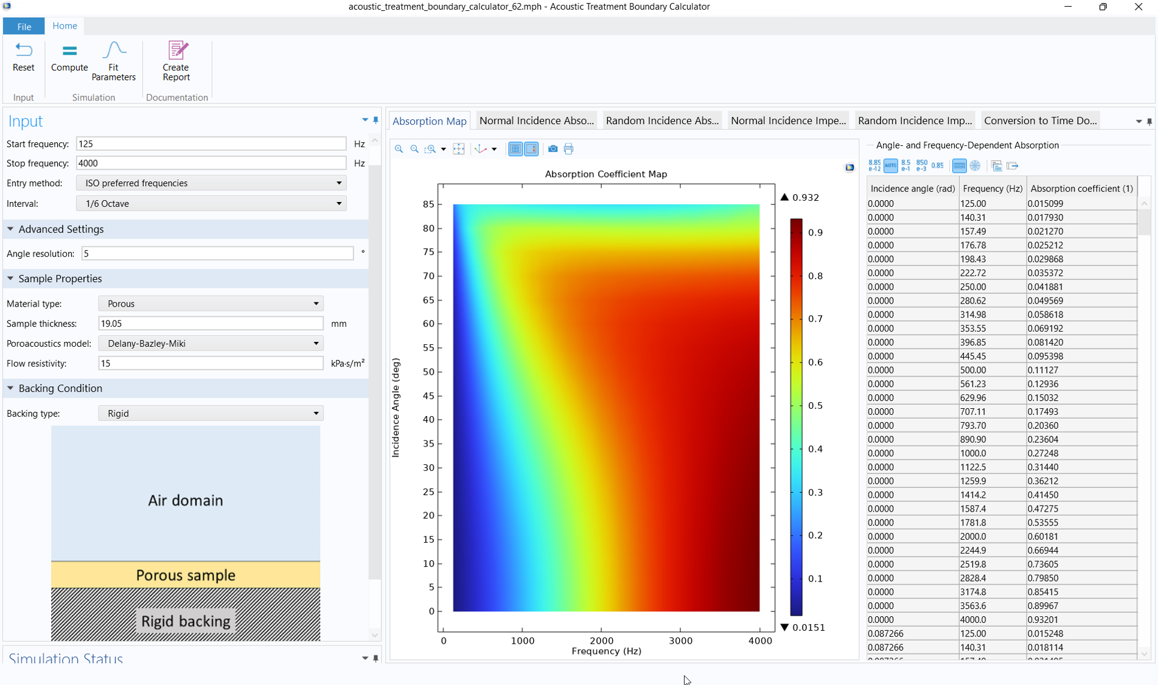Open the Poroacoustics model dropdown
1158x685 pixels.
211,344
